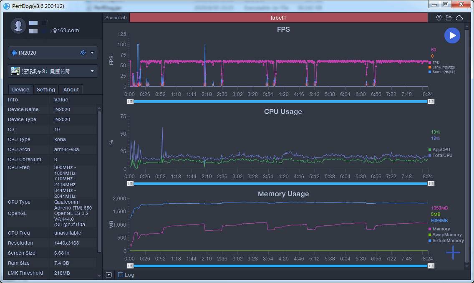Click the location pin icon in top bar
Viewport: 474px width, 283px height.
click(439, 18)
